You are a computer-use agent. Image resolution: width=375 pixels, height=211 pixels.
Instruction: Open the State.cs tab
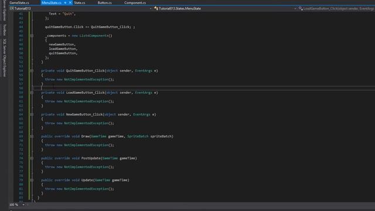pos(80,2)
